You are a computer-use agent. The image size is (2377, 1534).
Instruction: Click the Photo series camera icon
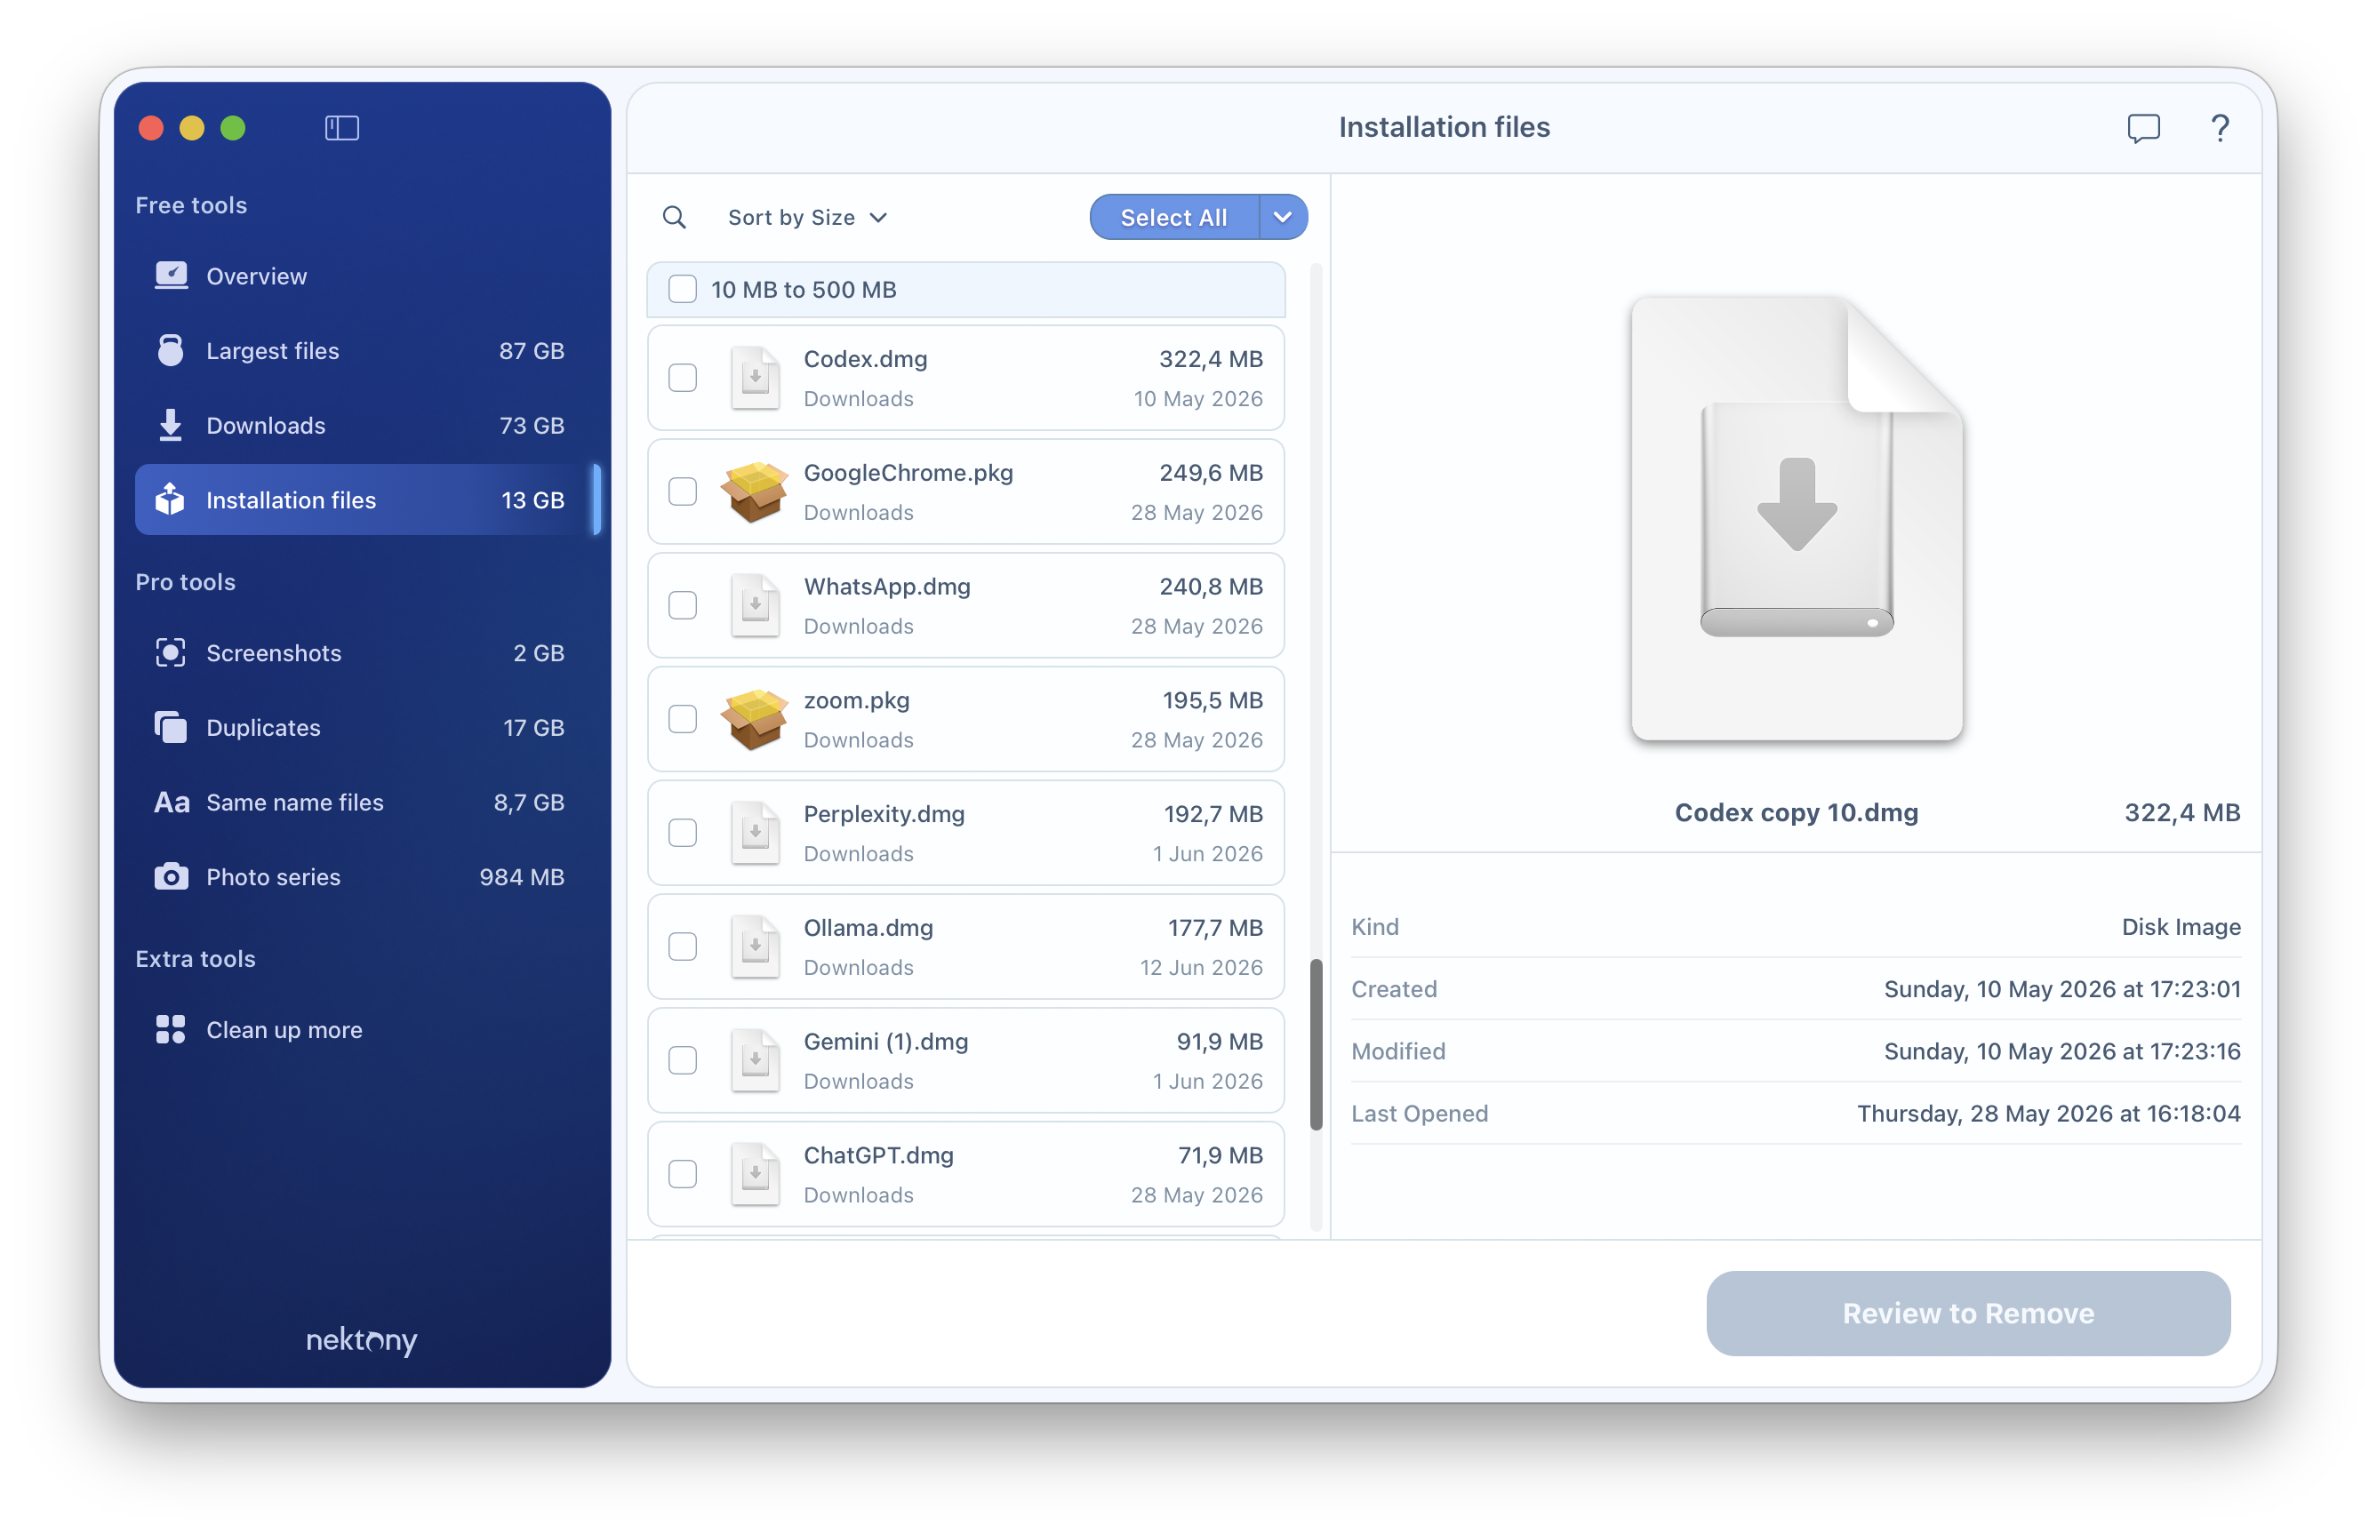(x=171, y=876)
